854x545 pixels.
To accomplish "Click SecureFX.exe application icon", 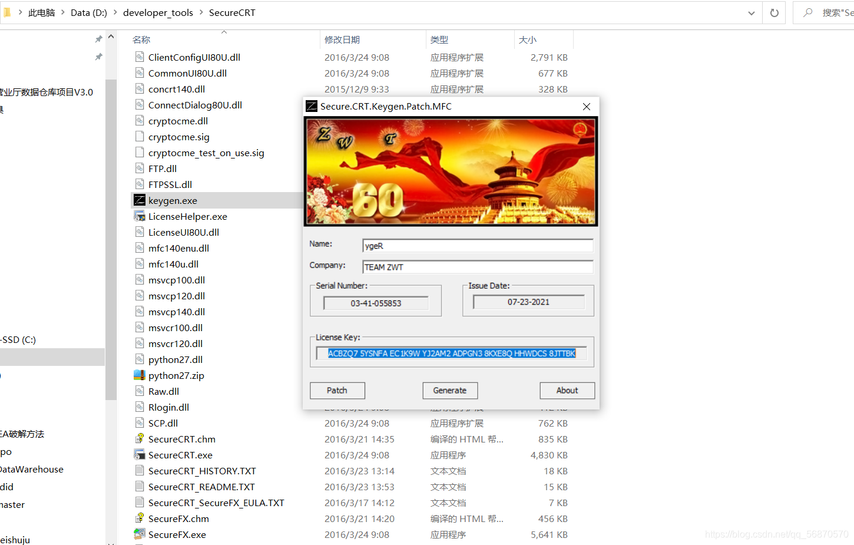I will coord(140,534).
